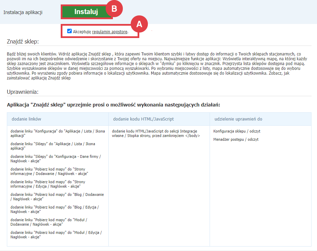Select the dodanie linków column header
317x251 pixels.
(27, 119)
